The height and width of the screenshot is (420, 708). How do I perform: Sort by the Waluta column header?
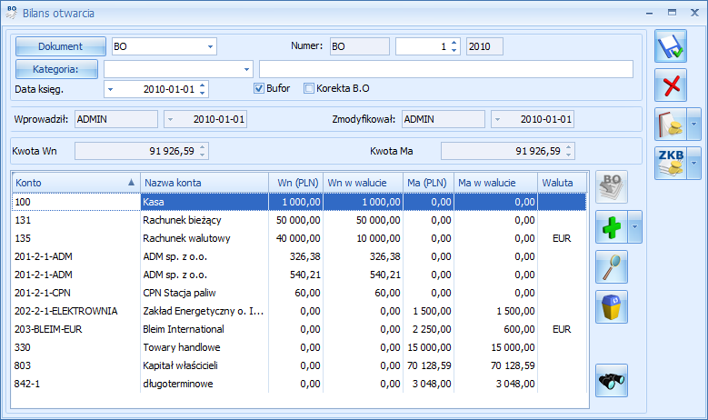pos(563,183)
